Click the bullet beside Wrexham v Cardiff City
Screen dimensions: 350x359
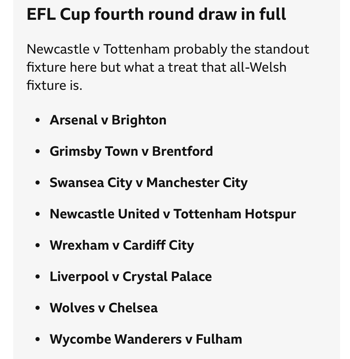coord(38,245)
